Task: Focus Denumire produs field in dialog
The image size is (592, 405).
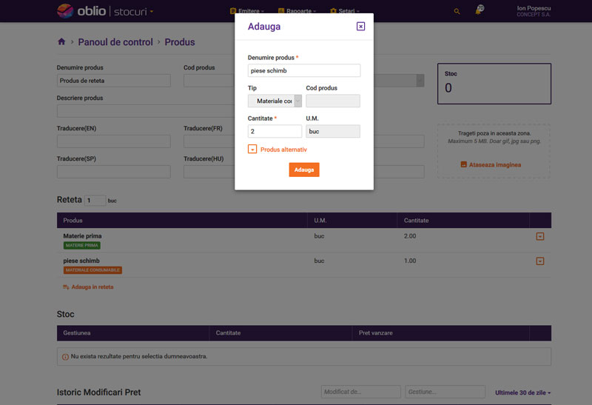Action: point(304,70)
